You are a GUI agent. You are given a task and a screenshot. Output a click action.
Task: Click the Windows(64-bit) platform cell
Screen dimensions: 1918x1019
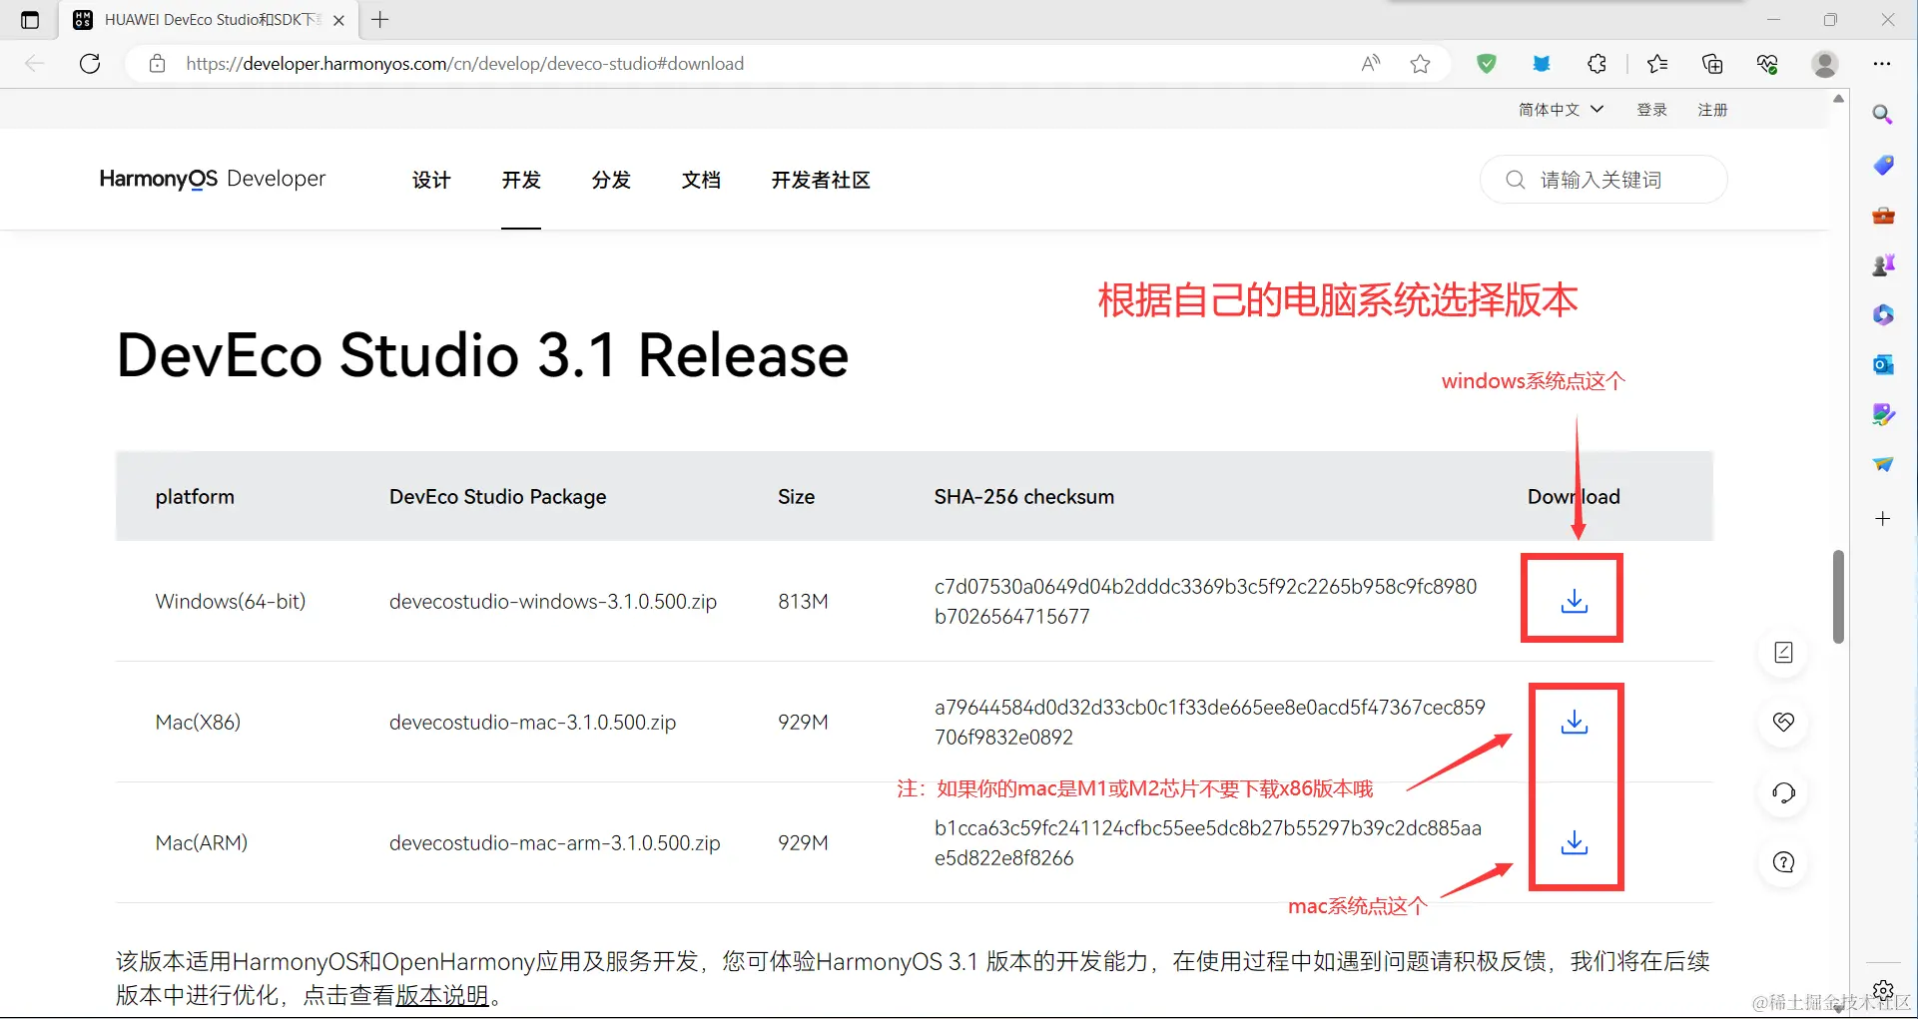click(231, 602)
